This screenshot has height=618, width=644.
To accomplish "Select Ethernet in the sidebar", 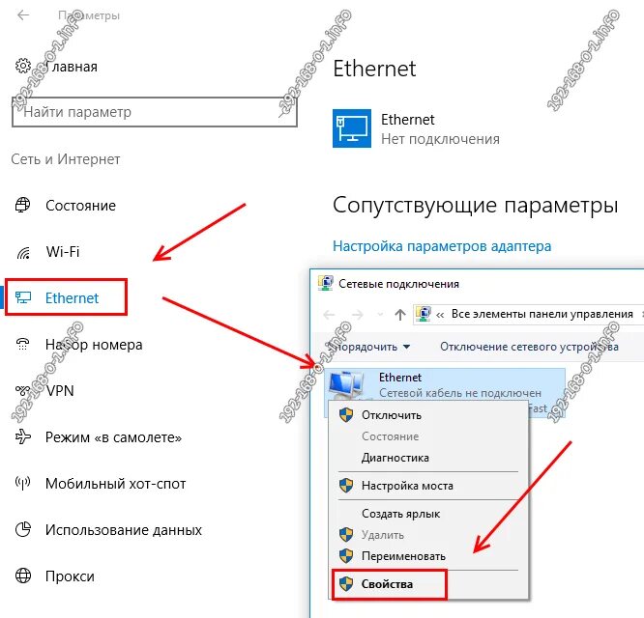I will [66, 297].
